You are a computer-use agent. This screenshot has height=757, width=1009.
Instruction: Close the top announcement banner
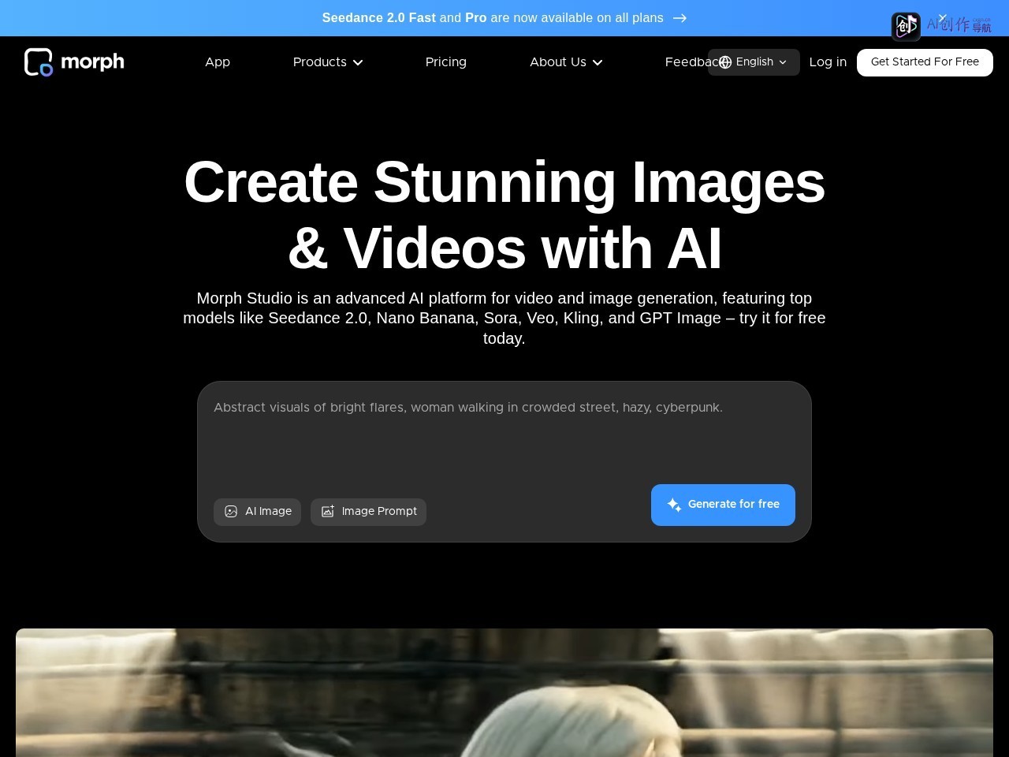(942, 17)
